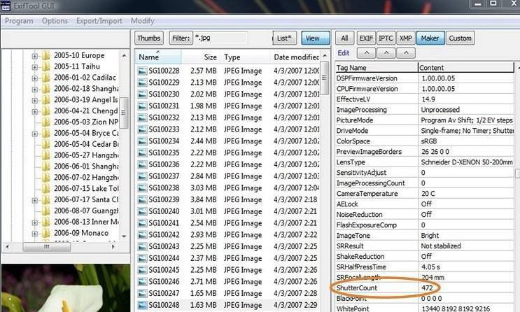This screenshot has width=520, height=312.
Task: Click the JPEG file icon for SG100243
Action: 142,246
